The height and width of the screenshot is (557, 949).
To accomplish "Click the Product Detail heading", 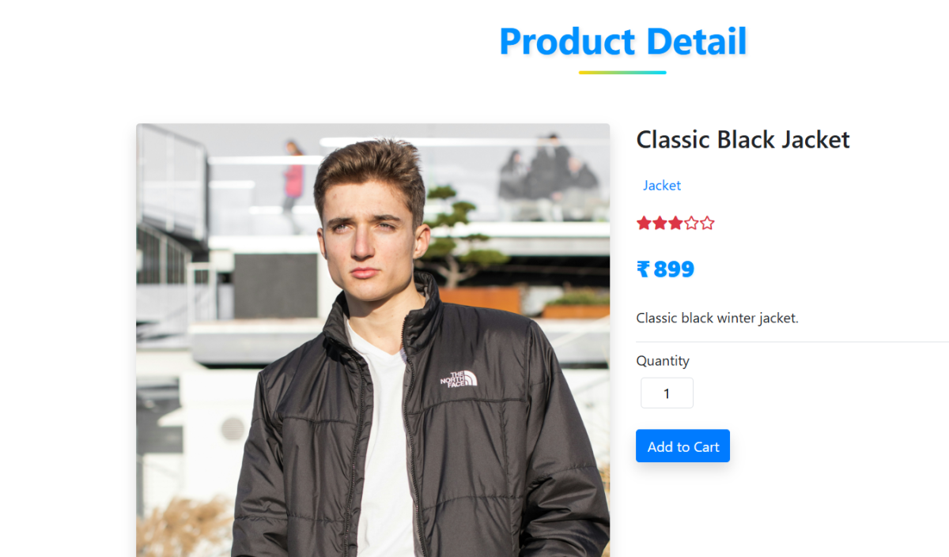I will [x=623, y=41].
